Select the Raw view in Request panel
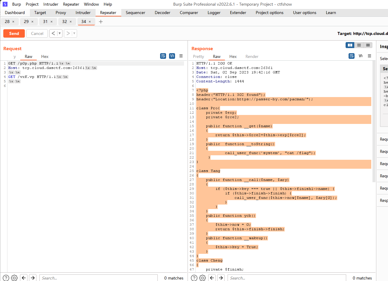 click(x=28, y=56)
